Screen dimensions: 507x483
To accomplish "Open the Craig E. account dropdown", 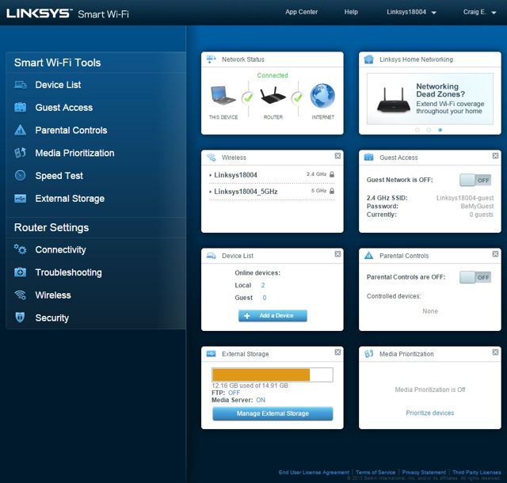I will tap(479, 13).
